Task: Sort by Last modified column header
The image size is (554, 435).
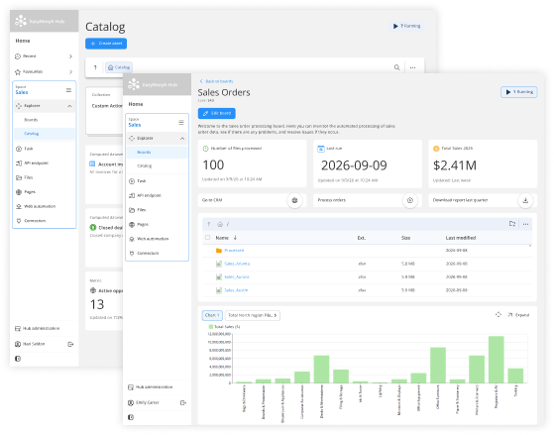Action: pos(461,238)
